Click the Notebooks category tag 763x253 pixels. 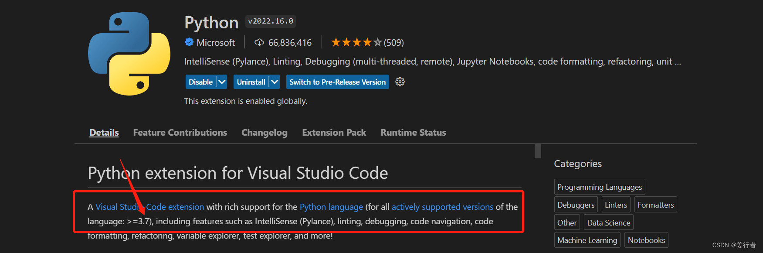pos(647,240)
